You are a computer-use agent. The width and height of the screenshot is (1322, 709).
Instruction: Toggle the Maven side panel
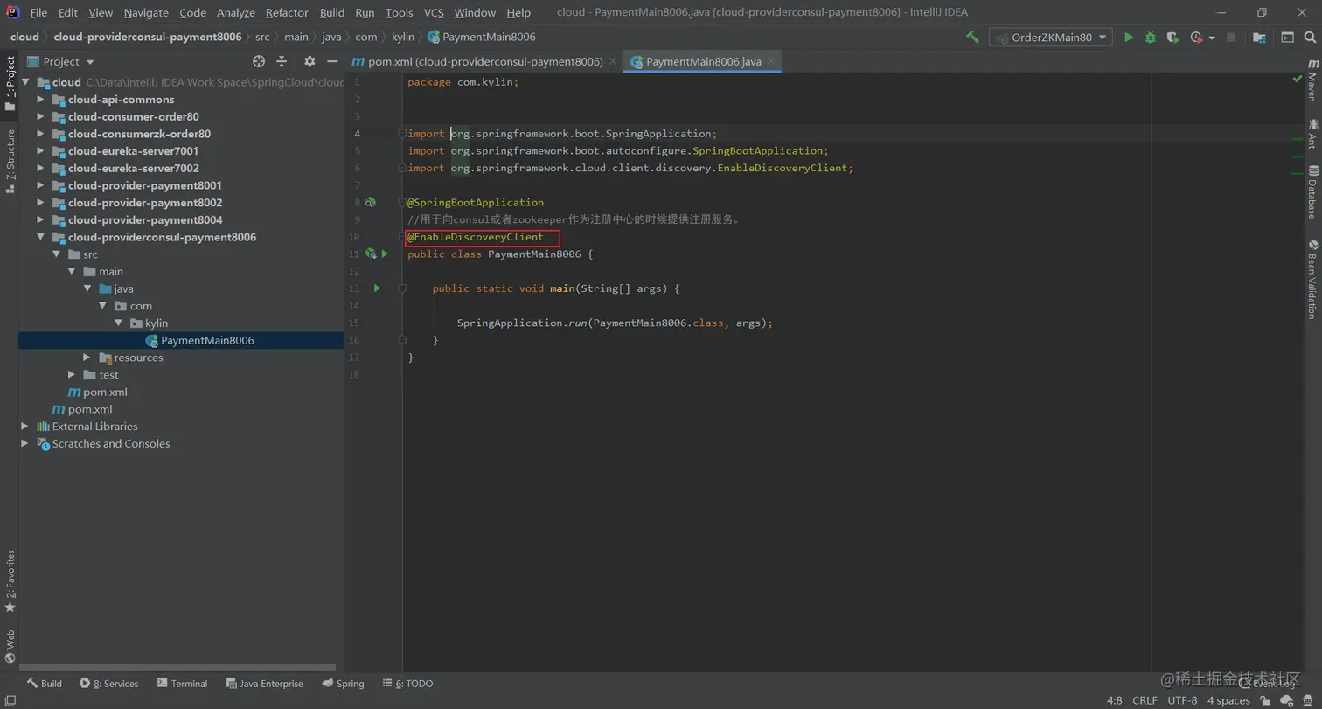coord(1312,81)
